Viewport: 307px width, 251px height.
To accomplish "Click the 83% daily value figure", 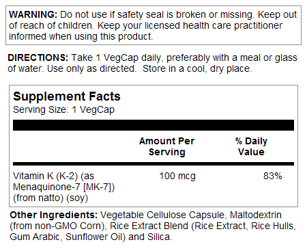I will [x=273, y=176].
